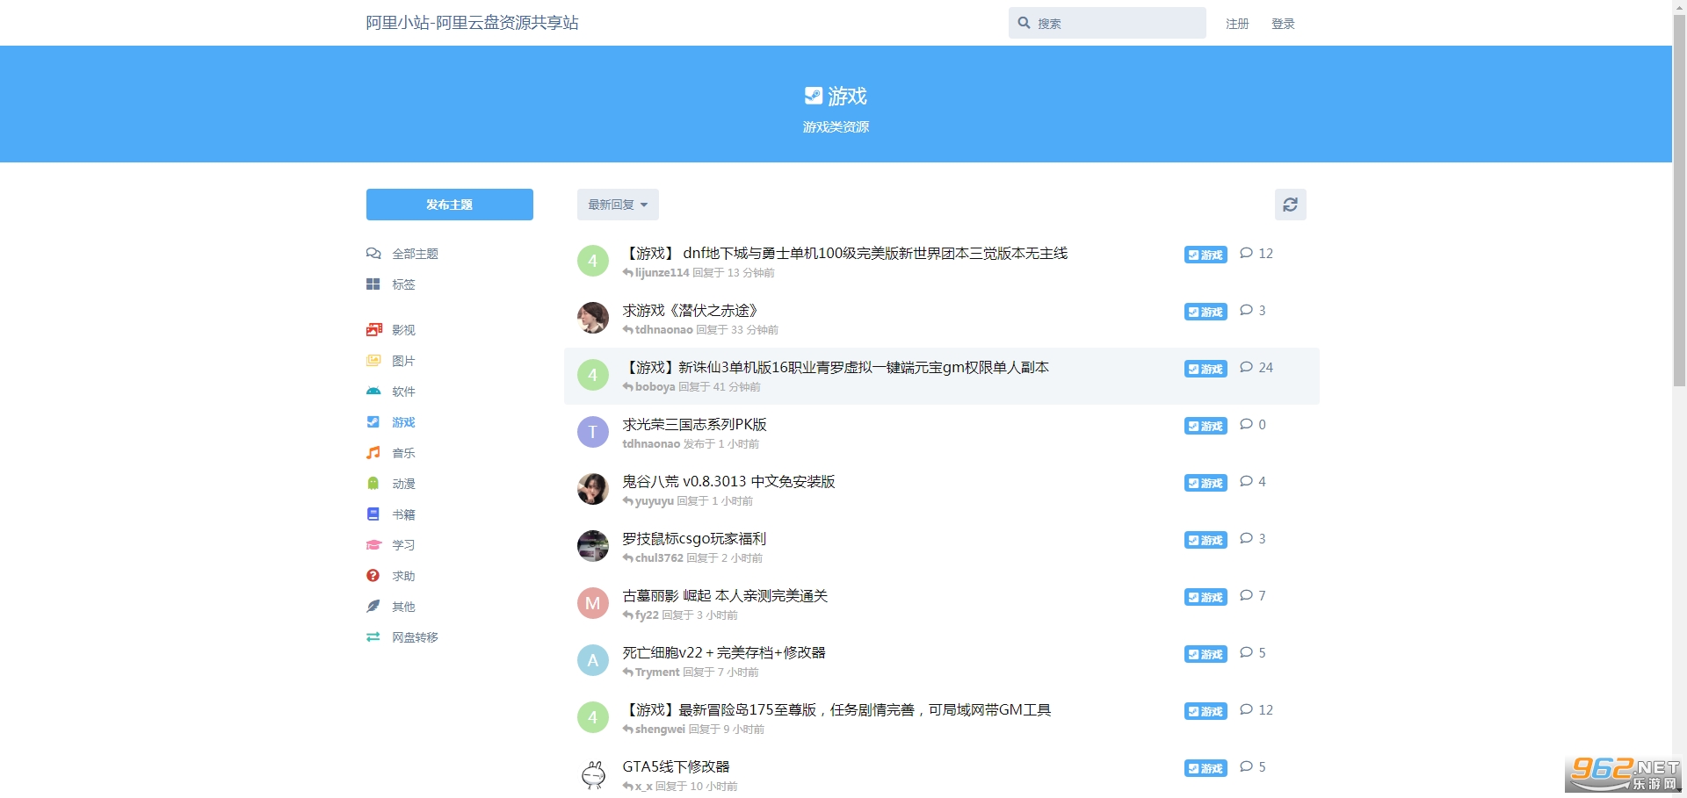Click the 求助 question mark icon
Viewport: 1687px width, 798px height.
(x=373, y=576)
